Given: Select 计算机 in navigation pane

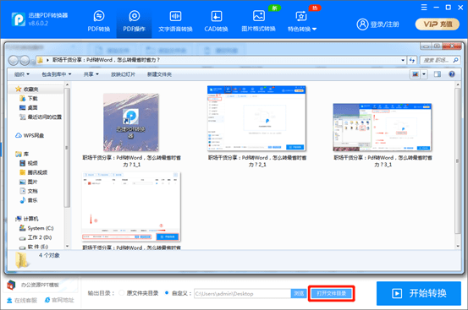Looking at the screenshot, I should [27, 219].
